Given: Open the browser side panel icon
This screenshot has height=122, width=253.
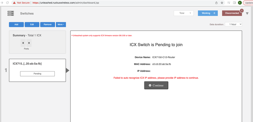Looking at the screenshot, I should 234,3.
